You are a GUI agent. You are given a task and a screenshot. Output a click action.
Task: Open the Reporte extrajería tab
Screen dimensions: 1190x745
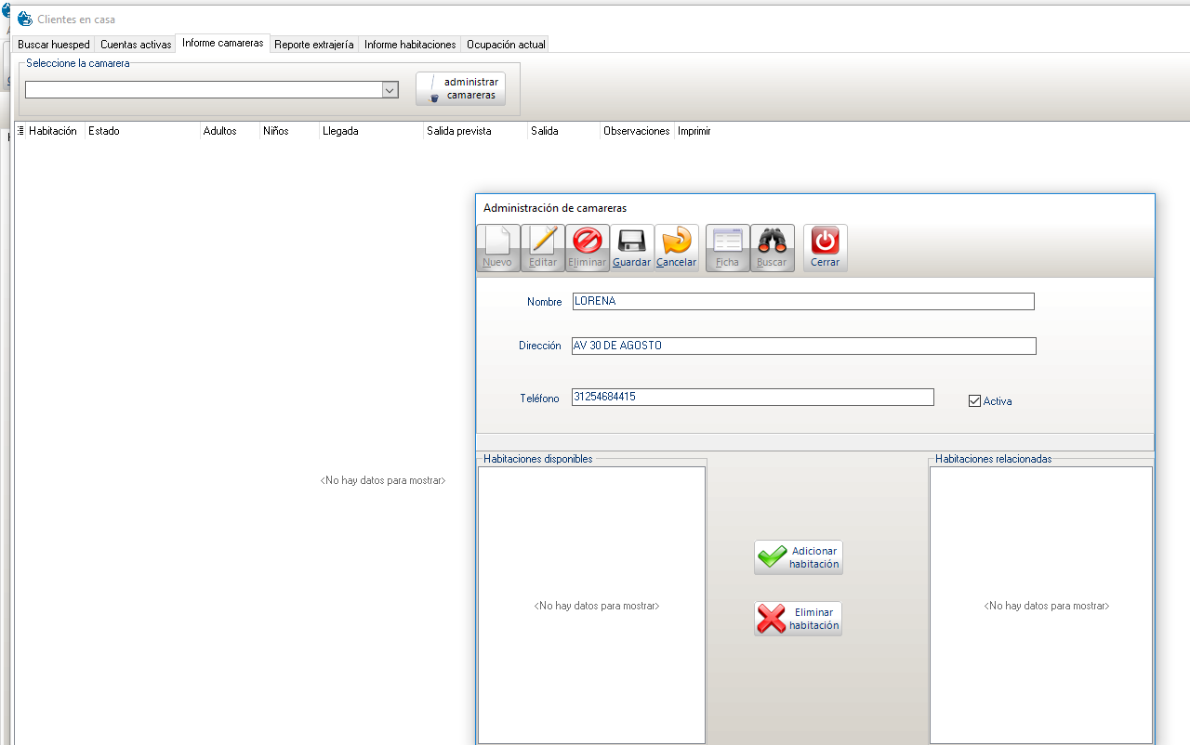pyautogui.click(x=313, y=45)
